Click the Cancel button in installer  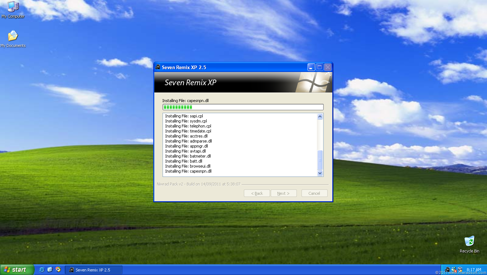point(314,193)
